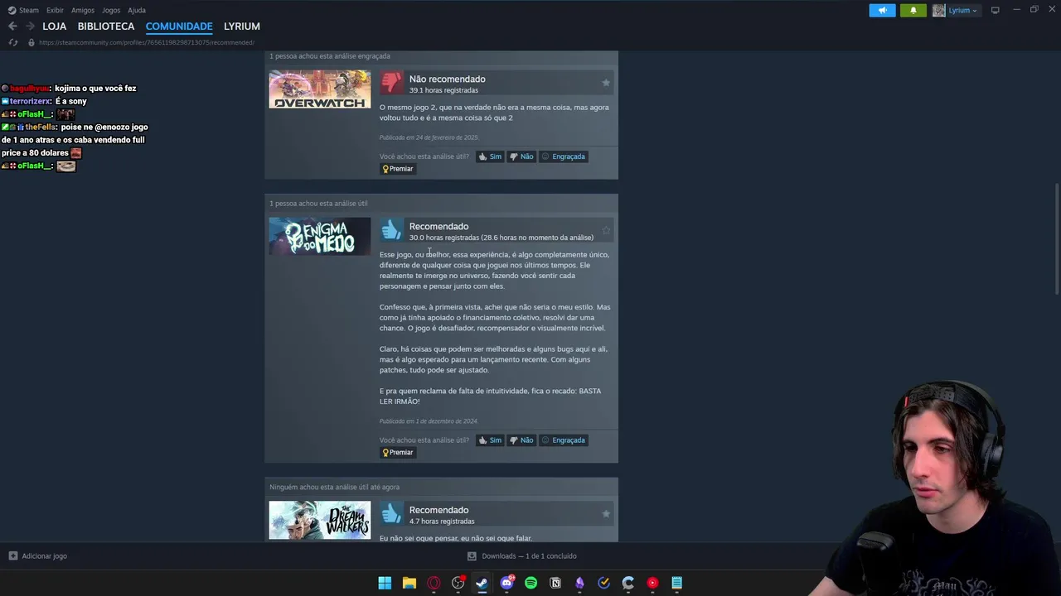The image size is (1061, 596).
Task: Open Obsidian from the taskbar
Action: click(x=579, y=583)
